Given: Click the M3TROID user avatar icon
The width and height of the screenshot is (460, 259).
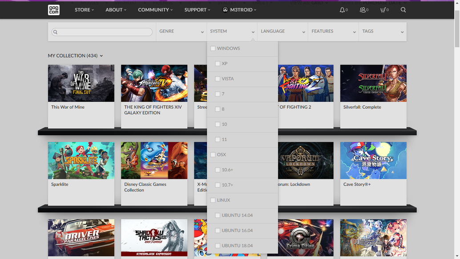Looking at the screenshot, I should (225, 10).
